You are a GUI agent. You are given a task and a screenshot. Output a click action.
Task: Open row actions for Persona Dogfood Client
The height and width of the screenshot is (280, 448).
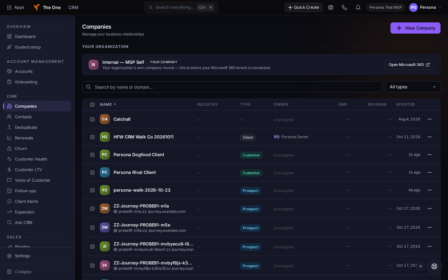tap(430, 155)
